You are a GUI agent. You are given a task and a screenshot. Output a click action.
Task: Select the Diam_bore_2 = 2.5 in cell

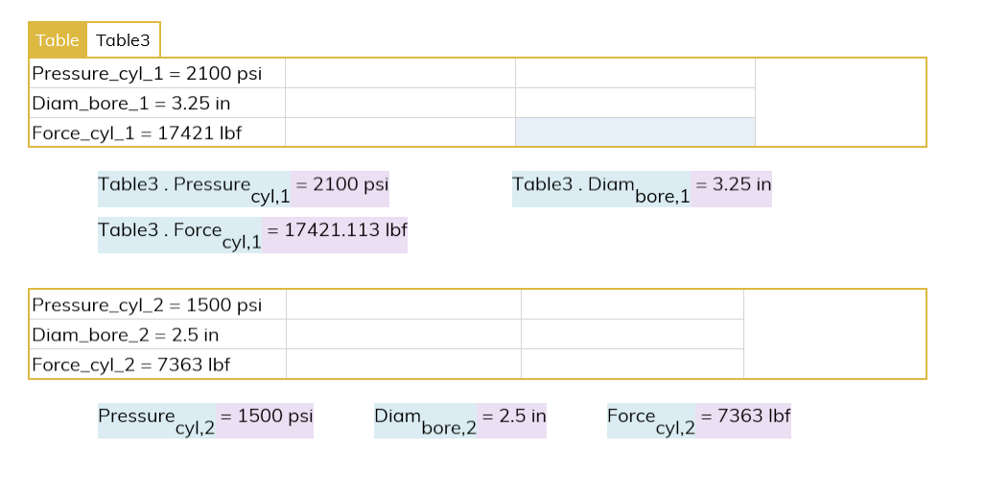coord(157,334)
